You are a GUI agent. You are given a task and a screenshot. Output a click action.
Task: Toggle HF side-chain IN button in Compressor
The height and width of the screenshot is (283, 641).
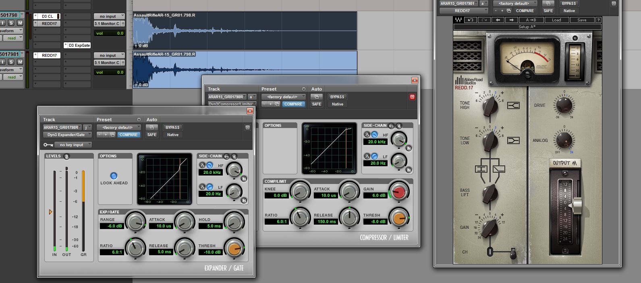click(x=409, y=148)
